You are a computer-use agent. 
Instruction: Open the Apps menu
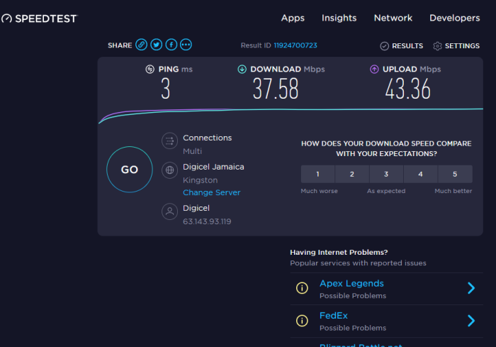coord(293,18)
